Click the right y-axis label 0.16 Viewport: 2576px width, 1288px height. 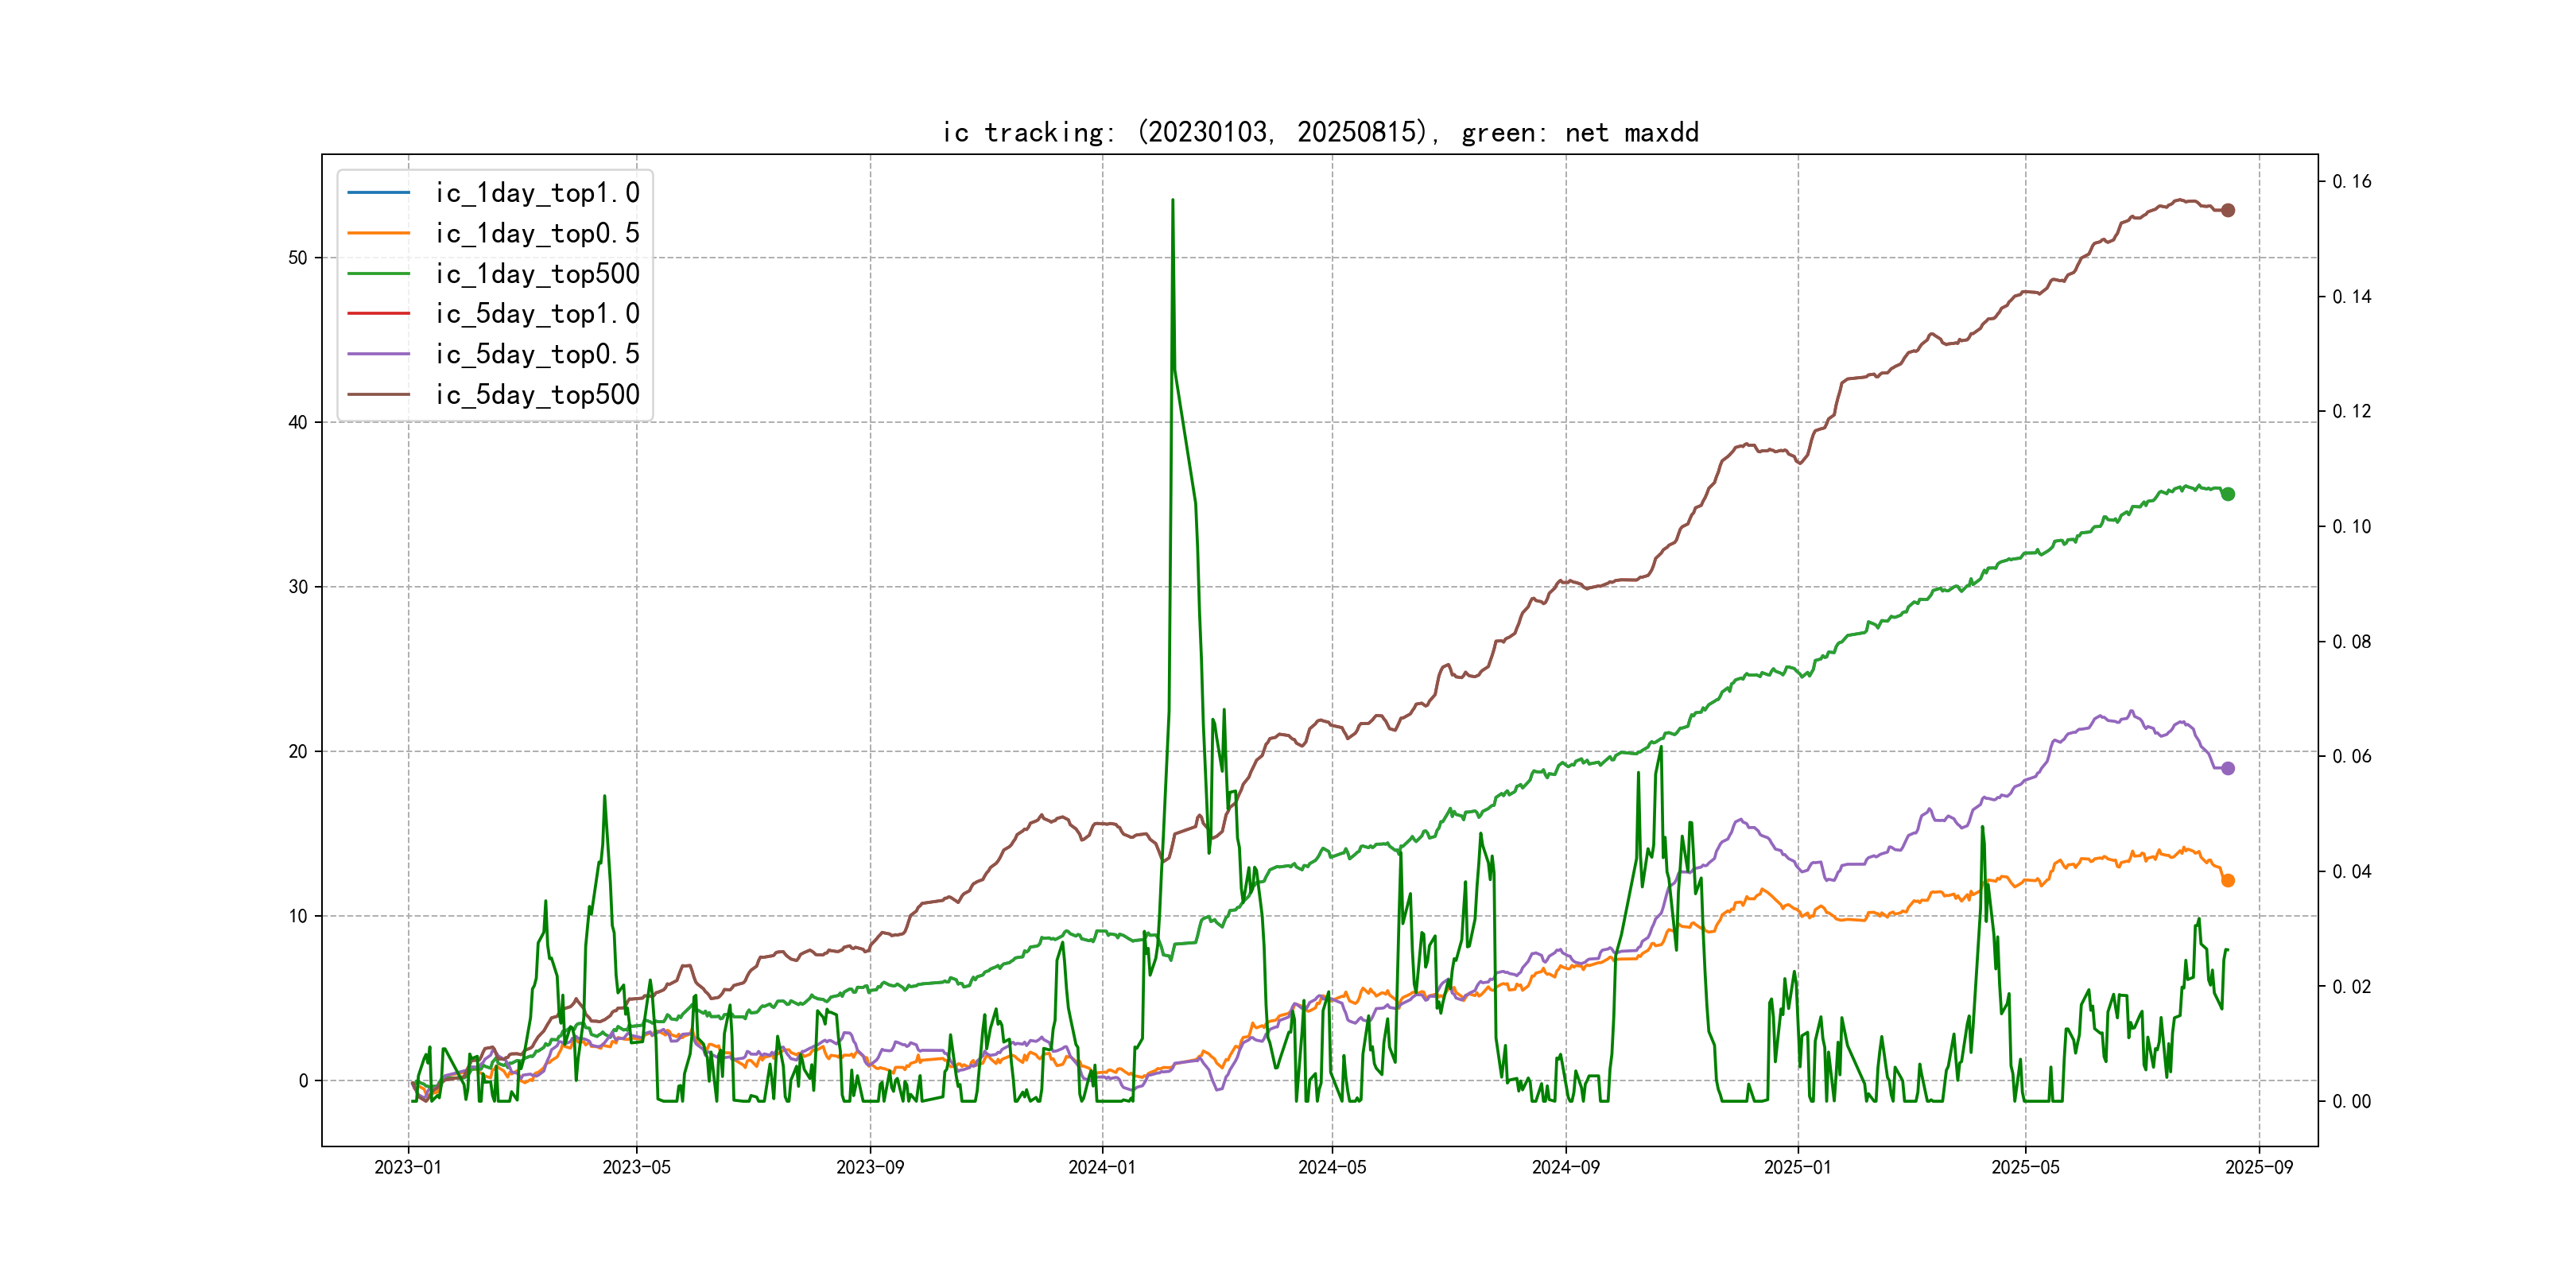coord(2351,182)
